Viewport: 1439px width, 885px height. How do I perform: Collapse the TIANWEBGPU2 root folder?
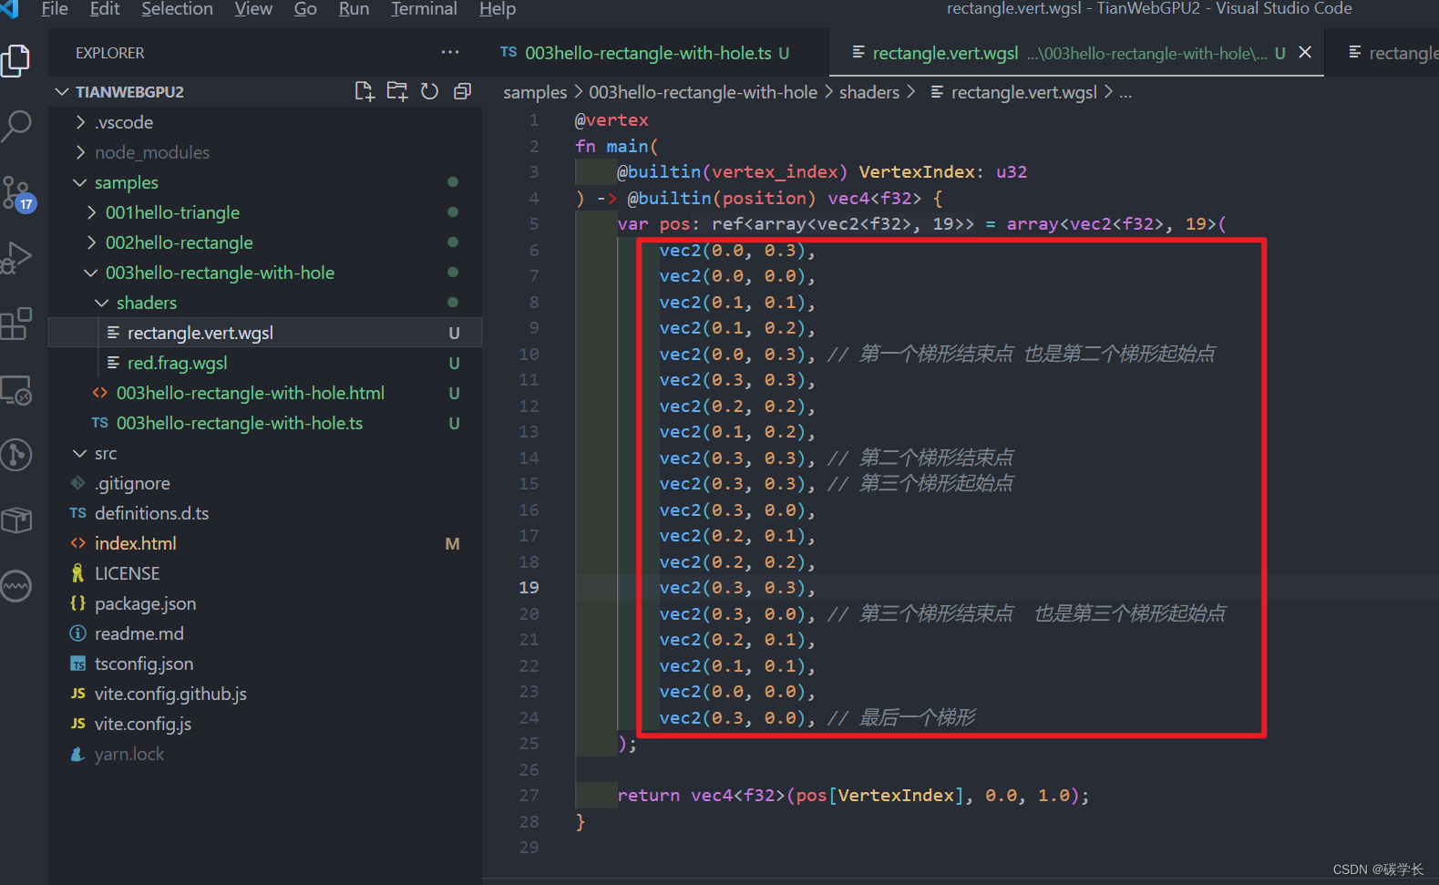[x=62, y=92]
